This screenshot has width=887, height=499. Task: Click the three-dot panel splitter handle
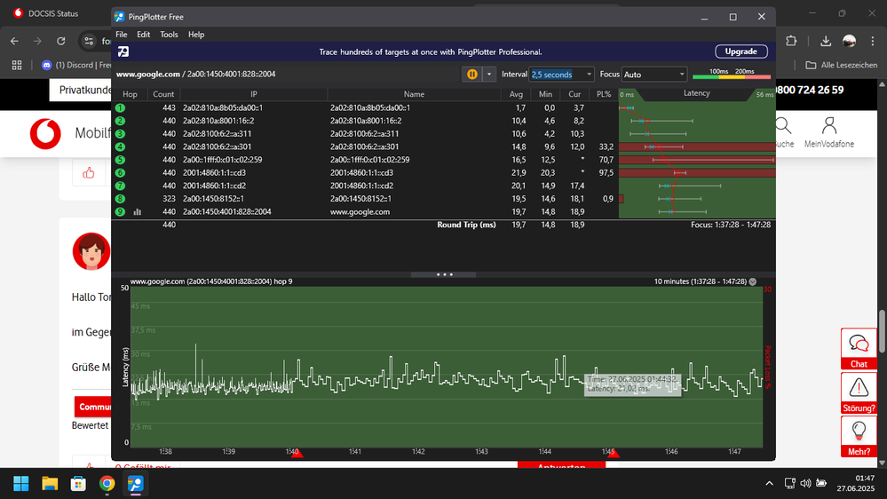pos(444,274)
